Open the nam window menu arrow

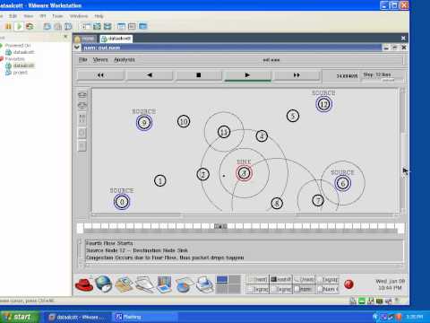coord(77,48)
